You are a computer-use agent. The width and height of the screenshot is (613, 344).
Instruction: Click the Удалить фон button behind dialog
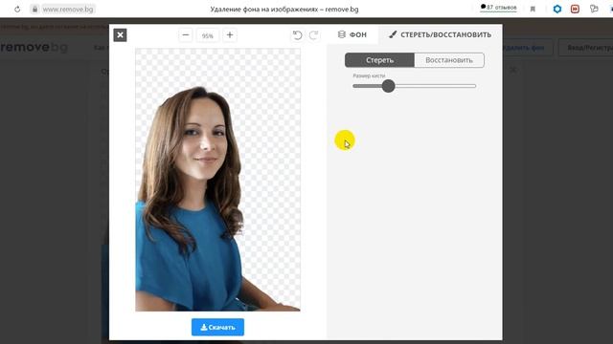click(x=527, y=48)
